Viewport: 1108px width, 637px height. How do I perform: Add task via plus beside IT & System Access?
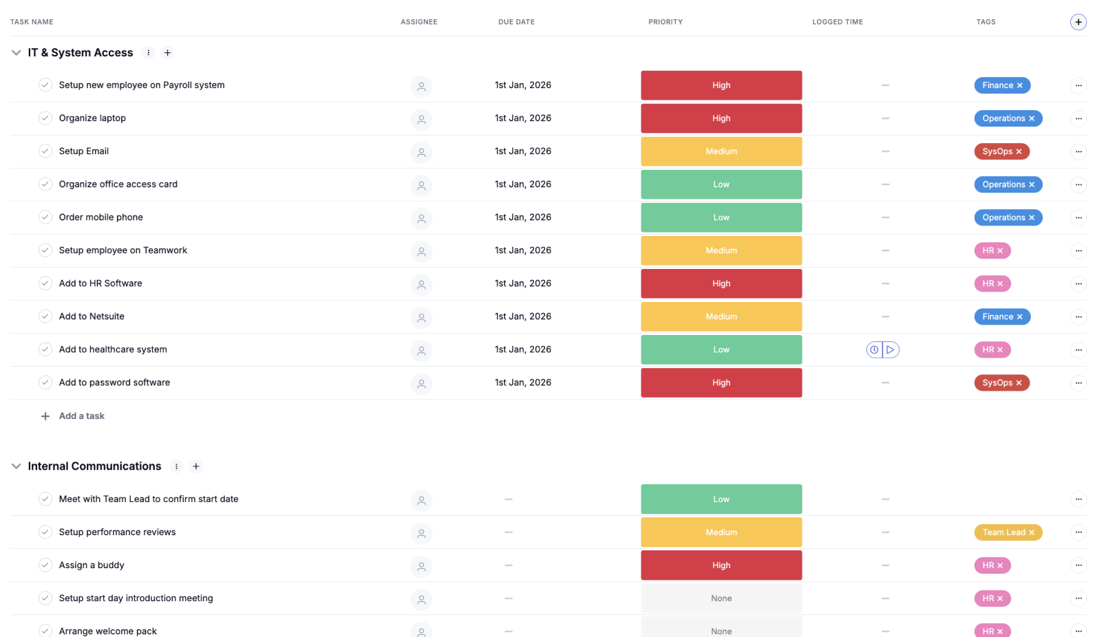[167, 53]
